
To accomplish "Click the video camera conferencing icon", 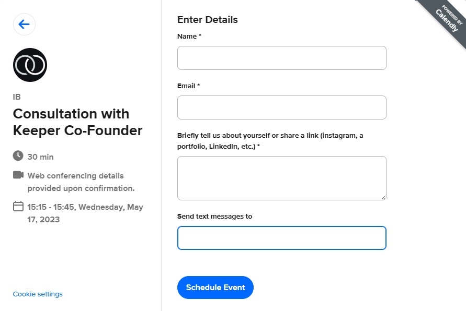I will (x=18, y=175).
